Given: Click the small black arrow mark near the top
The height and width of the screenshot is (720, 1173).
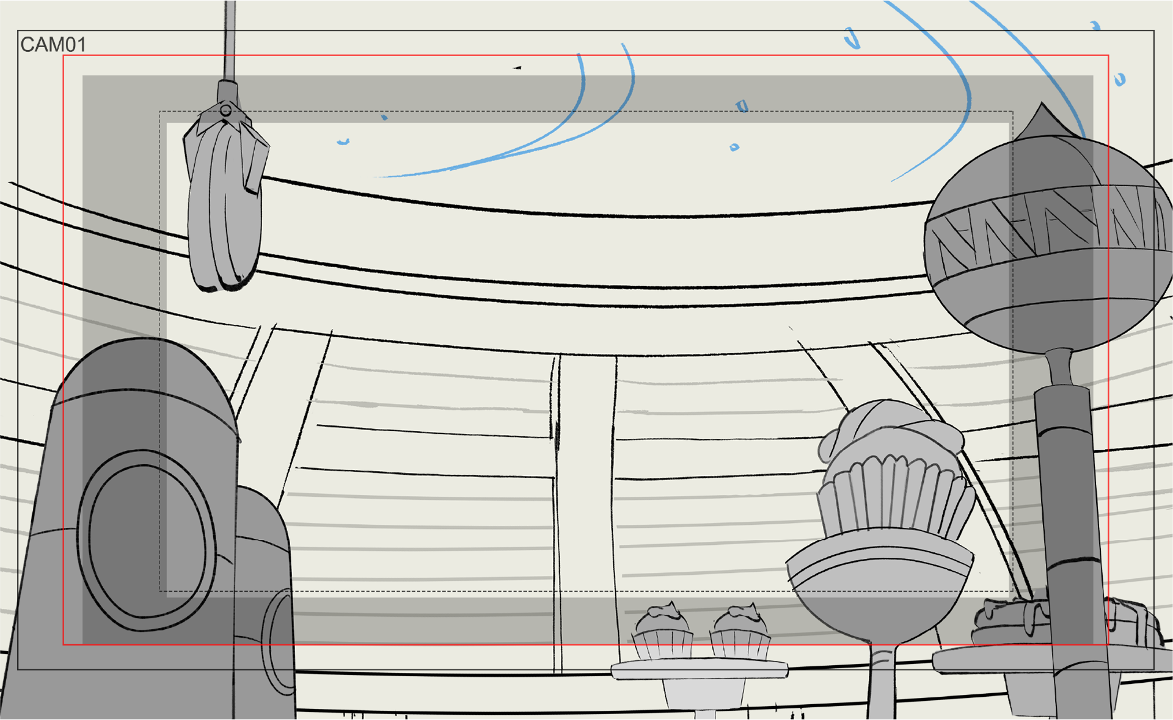Looking at the screenshot, I should (517, 68).
